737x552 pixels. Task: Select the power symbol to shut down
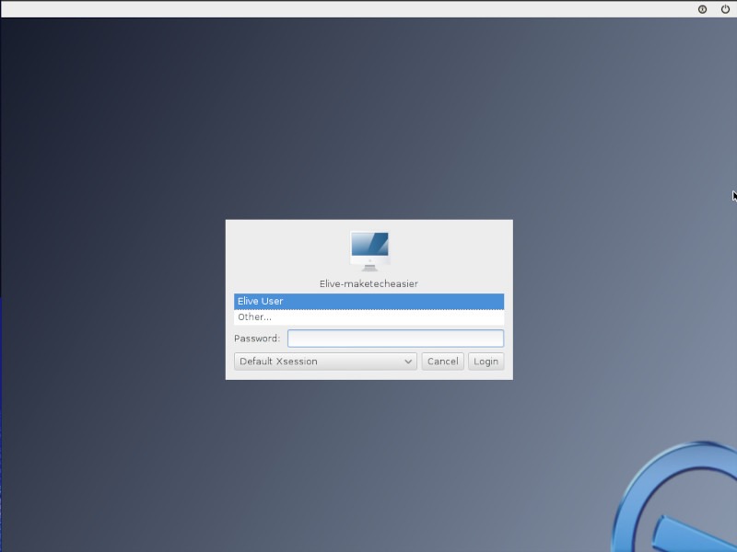click(725, 9)
